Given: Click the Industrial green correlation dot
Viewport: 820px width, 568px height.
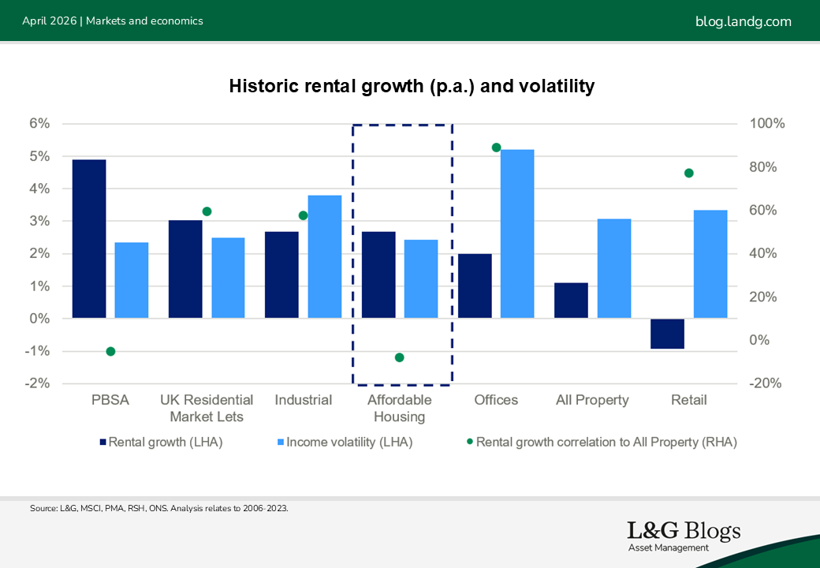Looking at the screenshot, I should [x=303, y=215].
